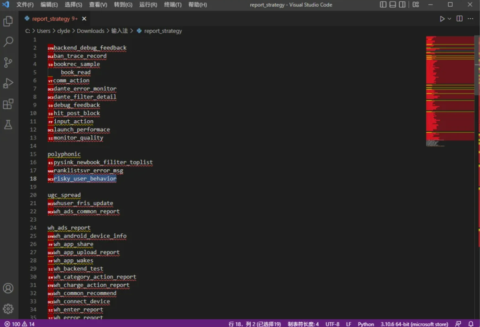Customize layout from the title bar
Image resolution: width=480 pixels, height=327 pixels.
click(416, 5)
